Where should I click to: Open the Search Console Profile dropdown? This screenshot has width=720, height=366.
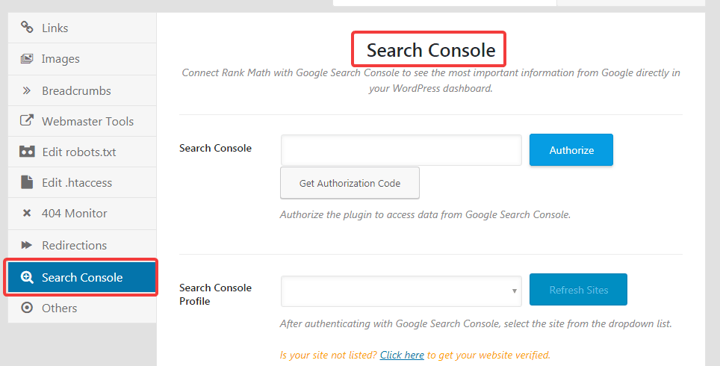pyautogui.click(x=401, y=291)
